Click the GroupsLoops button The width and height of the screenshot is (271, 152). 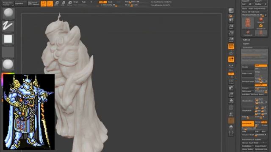coord(248,81)
